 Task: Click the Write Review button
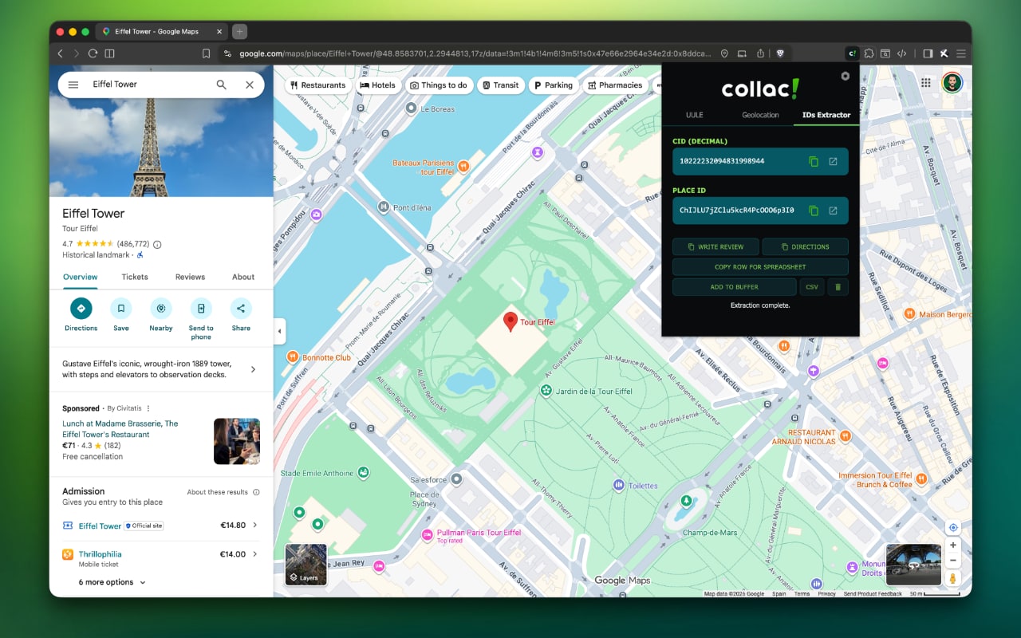tap(715, 247)
